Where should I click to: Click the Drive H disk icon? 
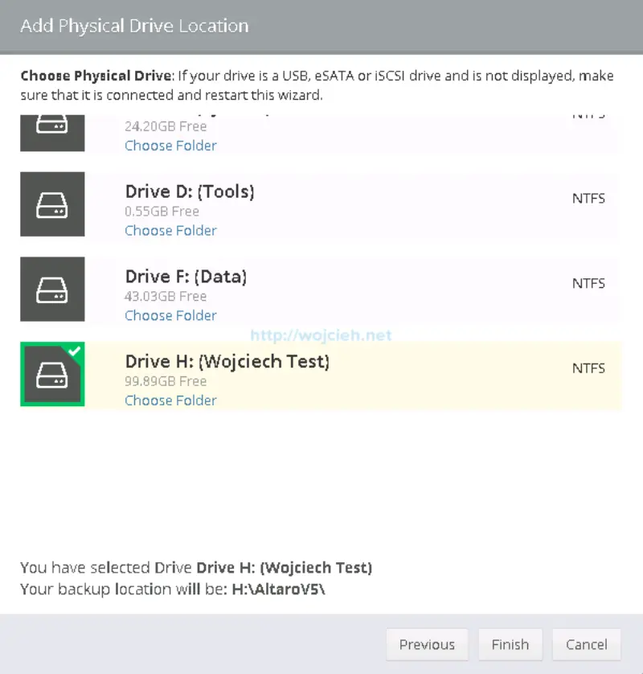coord(52,374)
